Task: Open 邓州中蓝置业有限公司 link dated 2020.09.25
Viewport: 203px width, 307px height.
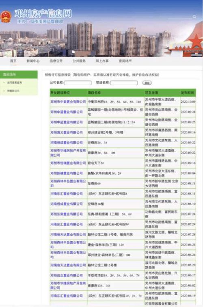Action: click(x=67, y=122)
